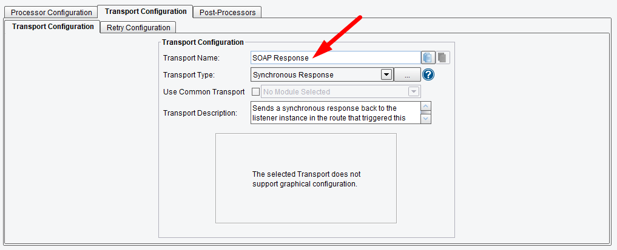Open the Post-Processors tab

coord(228,12)
